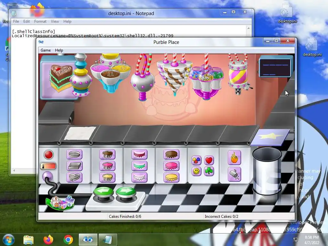Viewport: 328px width, 246px height.
Task: Click the Cakes Finished: 0/6 status text
Action: 125,216
